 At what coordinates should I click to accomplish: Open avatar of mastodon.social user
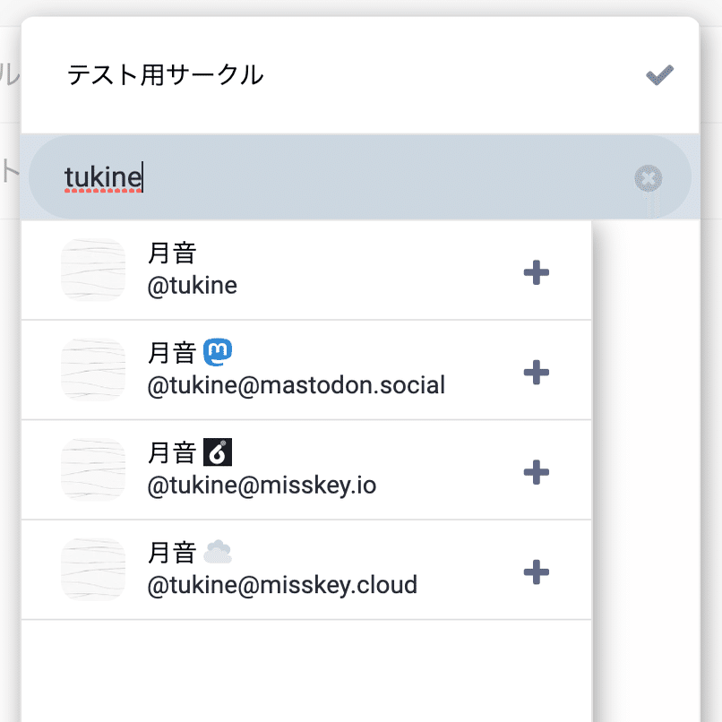93,370
